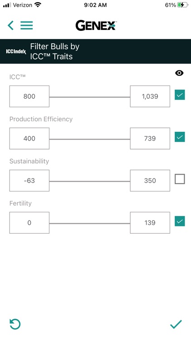Tap the Genex logo
191x341 pixels.
click(x=96, y=25)
